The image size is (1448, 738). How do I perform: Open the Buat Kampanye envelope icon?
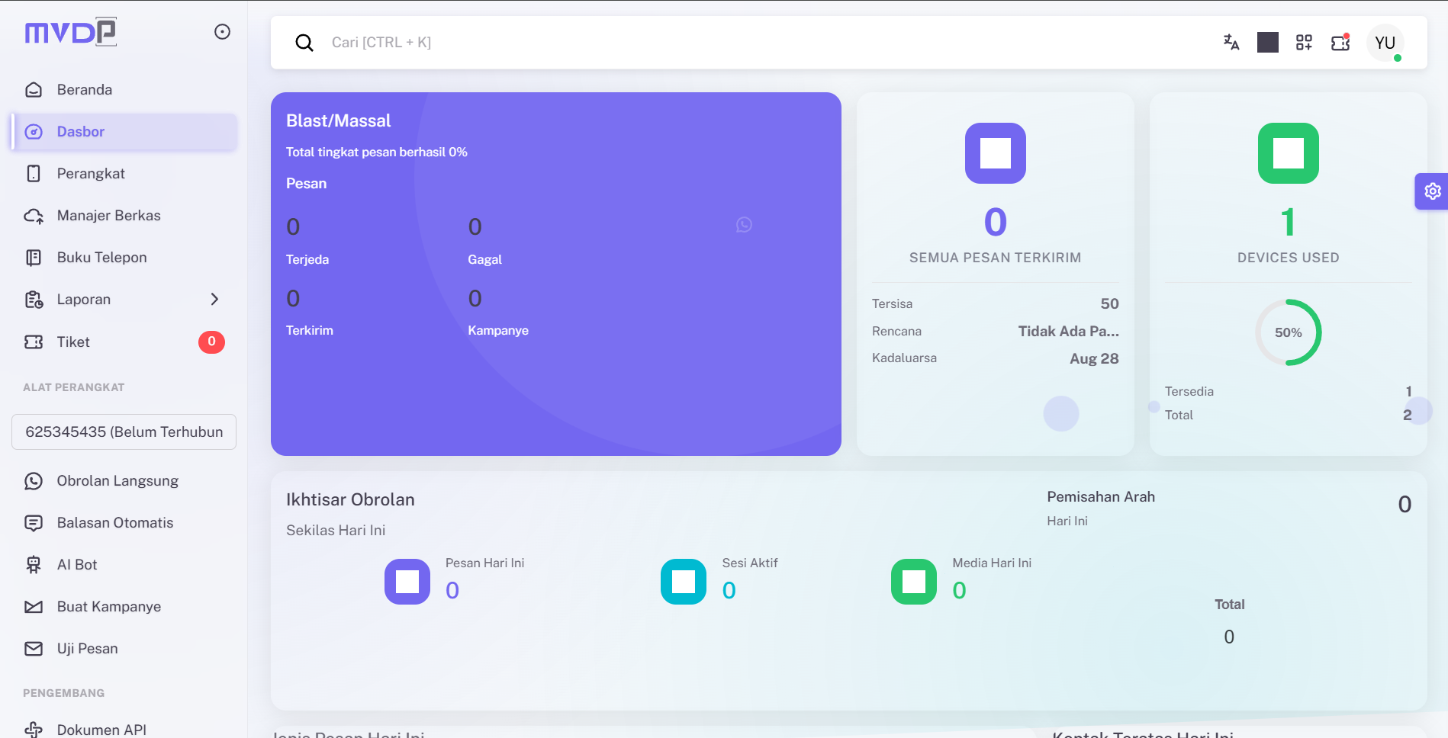pos(34,607)
